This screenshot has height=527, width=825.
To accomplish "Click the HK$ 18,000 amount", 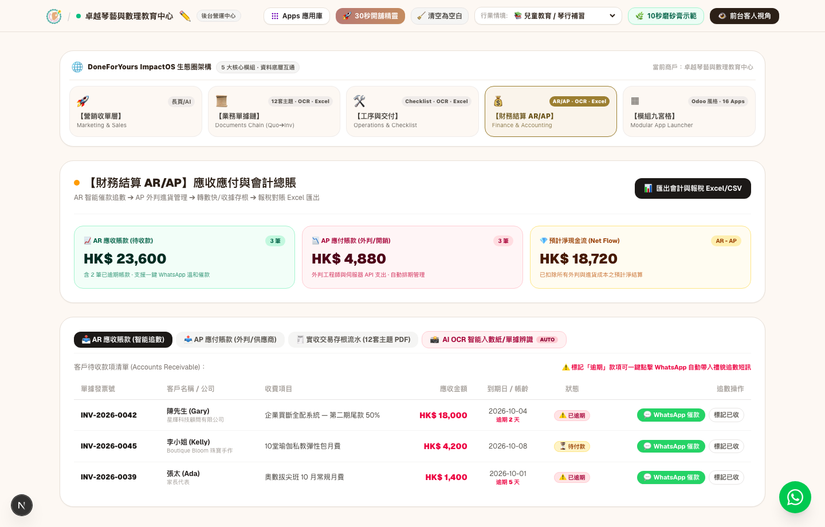I will point(443,415).
